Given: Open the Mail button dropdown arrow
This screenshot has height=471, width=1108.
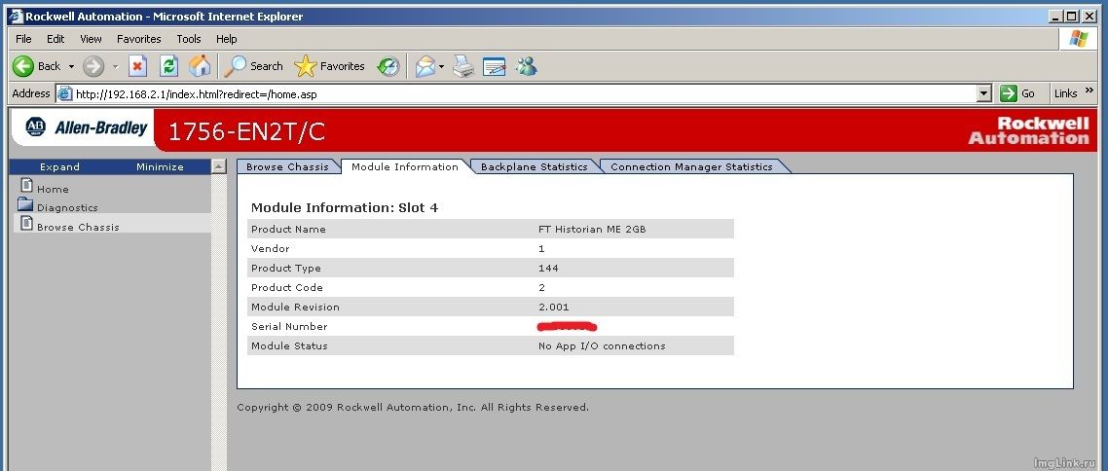Looking at the screenshot, I should [441, 66].
